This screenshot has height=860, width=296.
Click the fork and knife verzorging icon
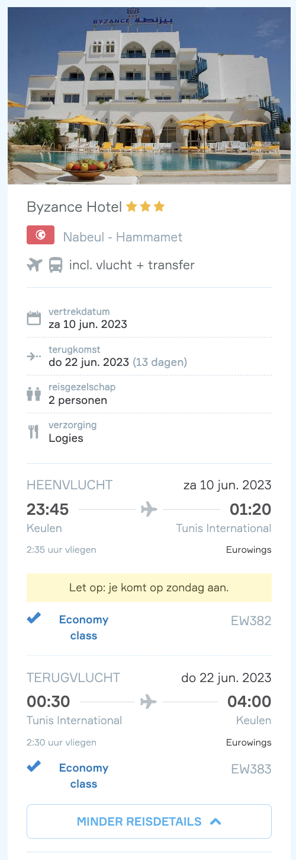34,432
